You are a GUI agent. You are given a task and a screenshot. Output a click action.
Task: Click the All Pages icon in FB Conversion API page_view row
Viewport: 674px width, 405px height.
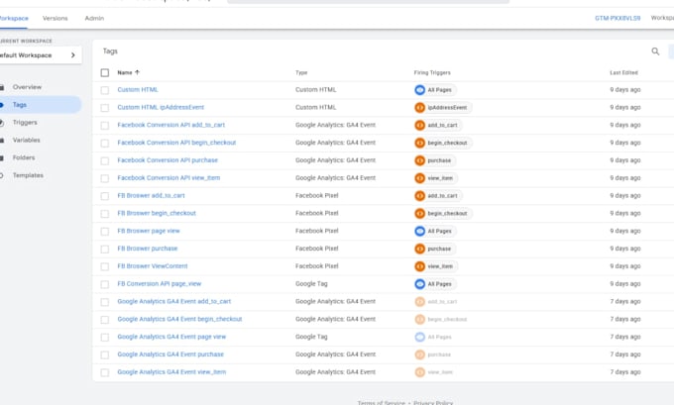click(419, 284)
